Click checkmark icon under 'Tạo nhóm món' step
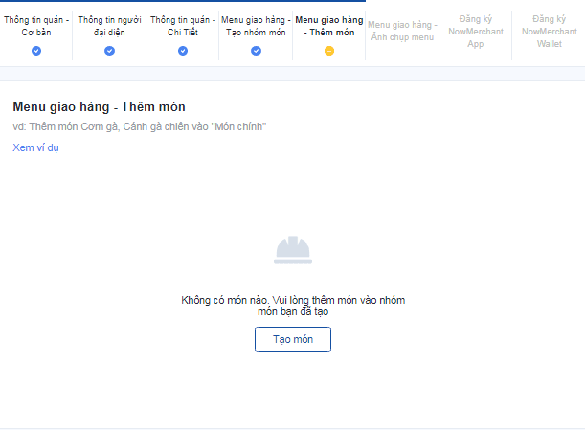This screenshot has height=430, width=585. (256, 51)
